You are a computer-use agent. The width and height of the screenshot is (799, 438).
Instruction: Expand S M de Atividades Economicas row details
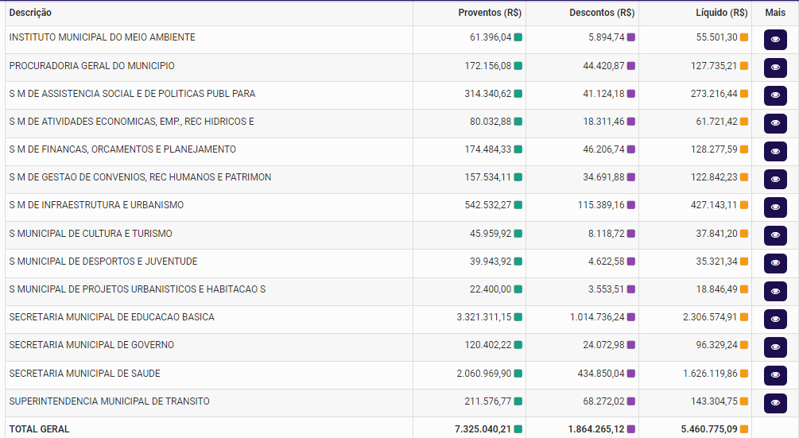coord(774,123)
